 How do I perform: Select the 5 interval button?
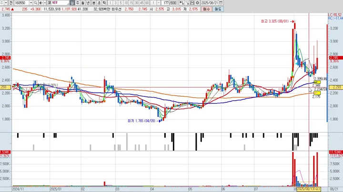[x=121, y=3]
